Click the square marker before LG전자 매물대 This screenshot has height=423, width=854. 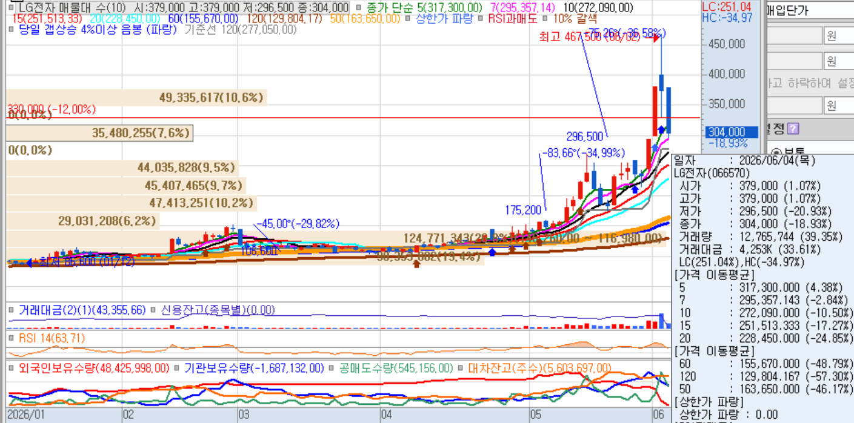tap(12, 7)
